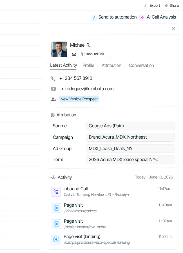Click the Share link

pos(172,6)
